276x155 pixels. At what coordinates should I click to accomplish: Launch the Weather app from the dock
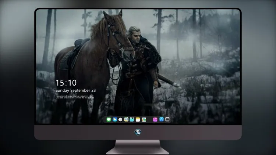[115, 119]
